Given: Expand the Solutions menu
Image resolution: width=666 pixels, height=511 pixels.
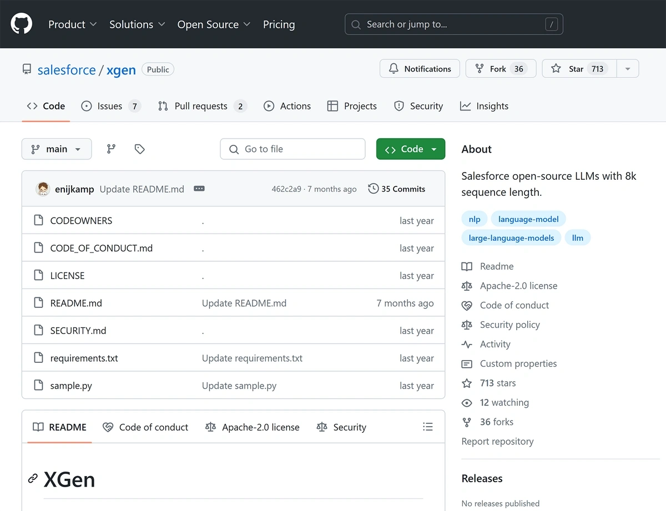Looking at the screenshot, I should tap(137, 24).
